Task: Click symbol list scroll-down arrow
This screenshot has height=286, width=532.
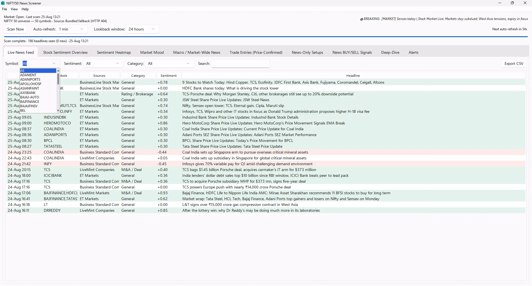Action: (x=58, y=111)
